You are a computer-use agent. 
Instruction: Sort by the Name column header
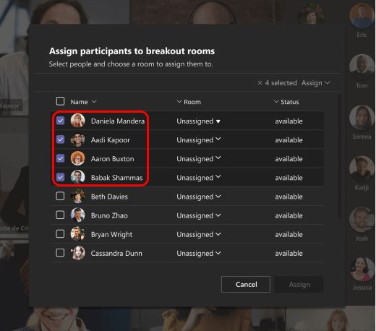tap(83, 102)
